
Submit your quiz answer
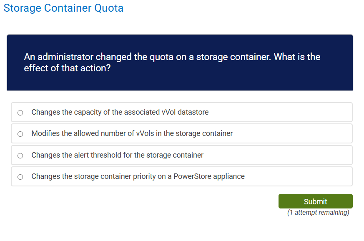[315, 201]
